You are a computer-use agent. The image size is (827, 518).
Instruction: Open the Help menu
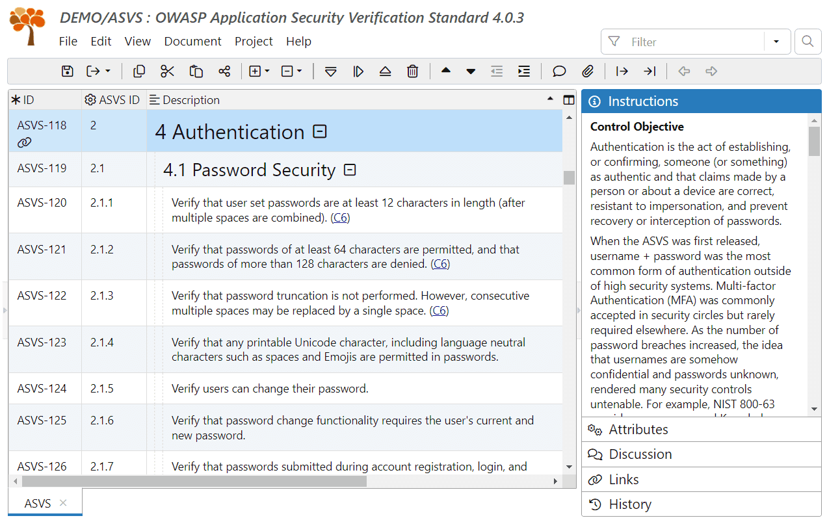tap(298, 41)
